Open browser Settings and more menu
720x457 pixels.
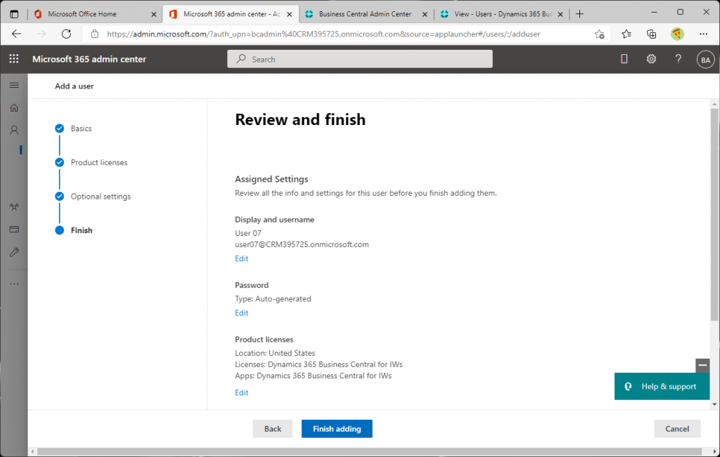click(x=703, y=34)
